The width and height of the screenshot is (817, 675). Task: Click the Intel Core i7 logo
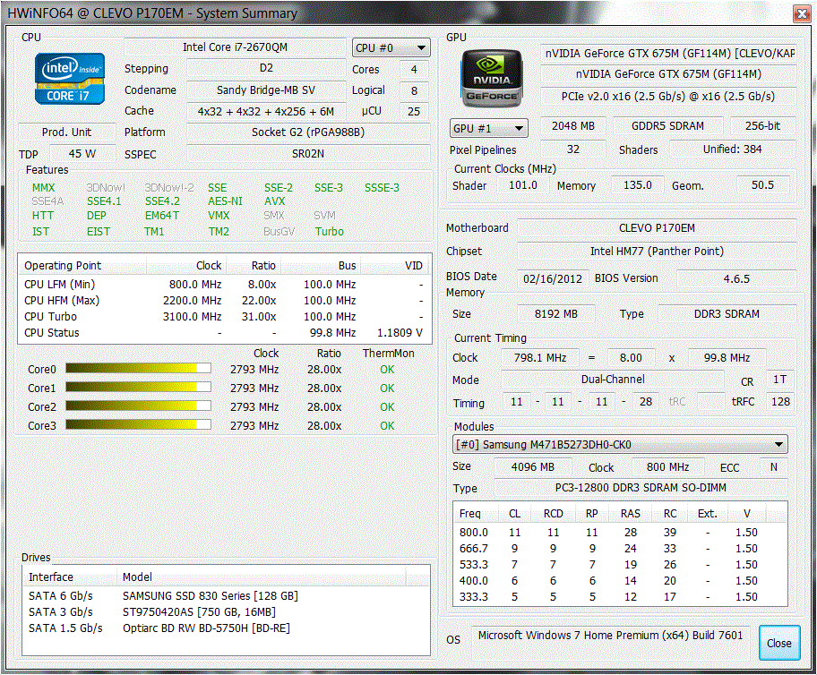(70, 79)
